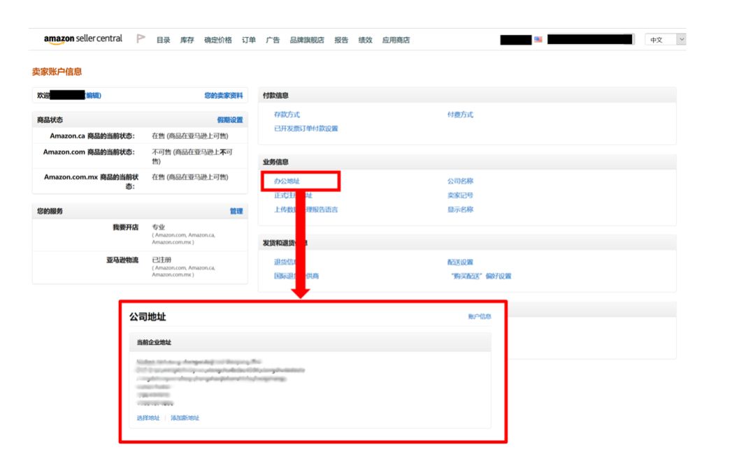Open 账户信息 from company address page
This screenshot has height=463, width=755.
tap(480, 316)
